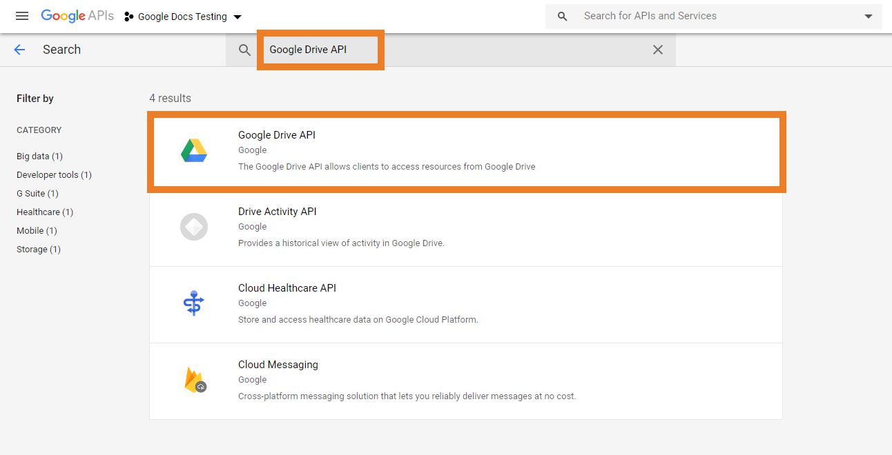Open the Cloud Messaging result title

pyautogui.click(x=278, y=365)
